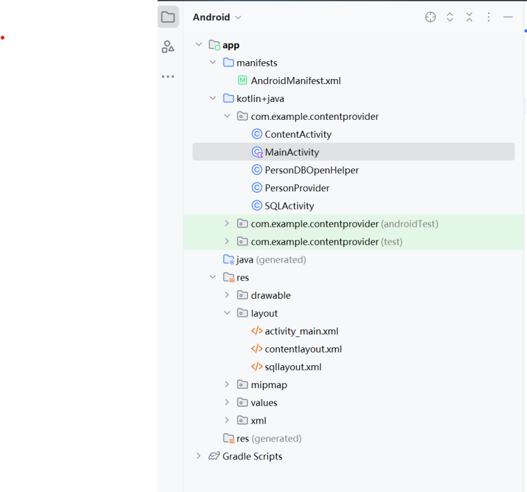Viewport: 527px width, 492px height.
Task: Click the manifests folder icon
Action: (228, 62)
